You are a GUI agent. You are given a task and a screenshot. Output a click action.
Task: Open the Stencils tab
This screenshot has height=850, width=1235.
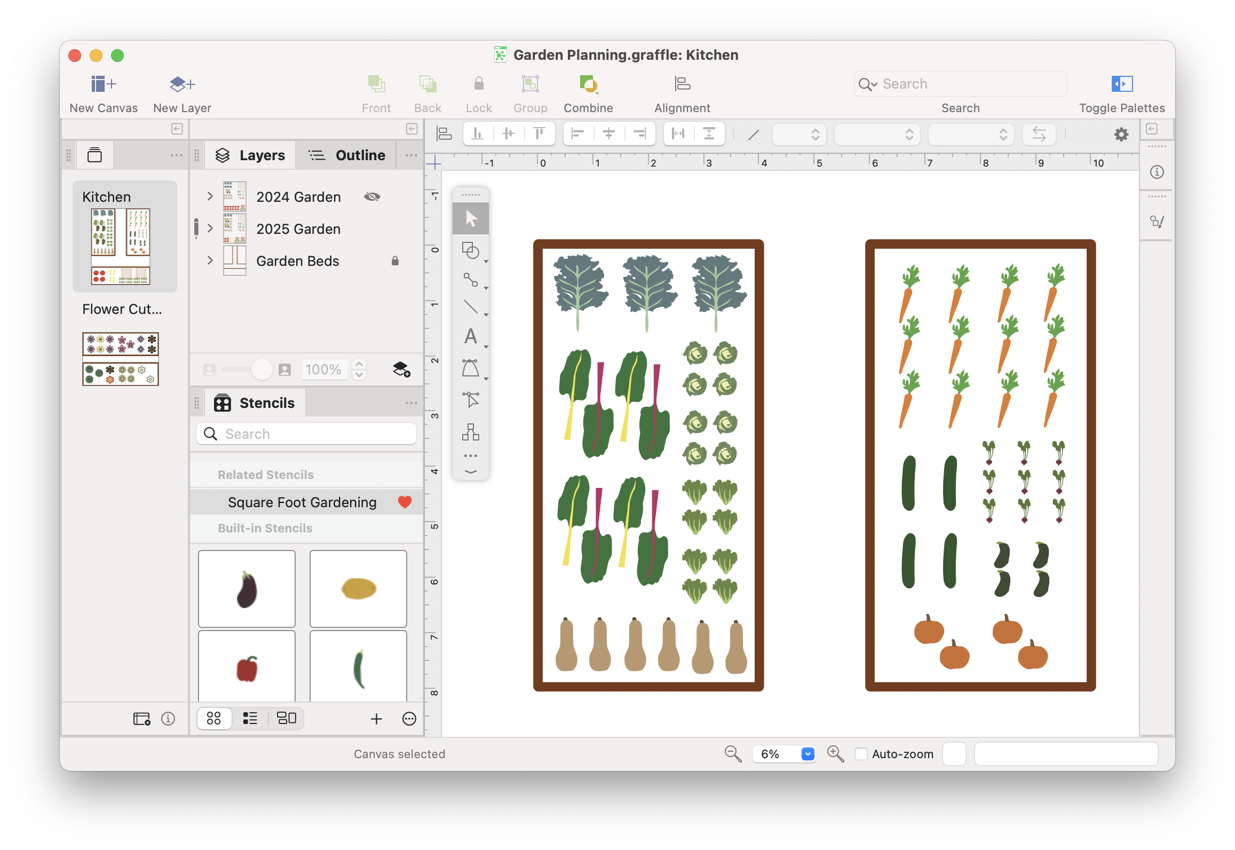tap(254, 403)
